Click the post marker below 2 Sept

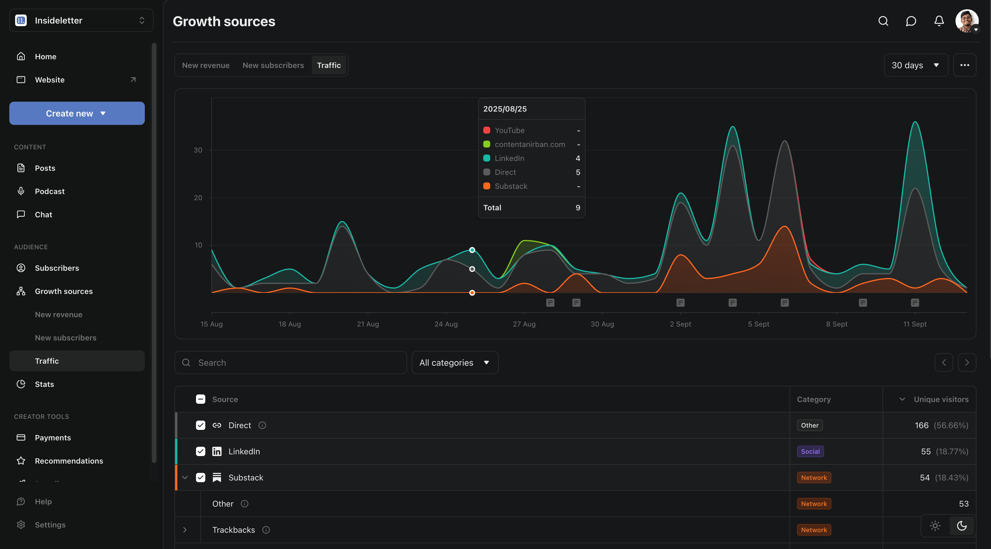680,303
